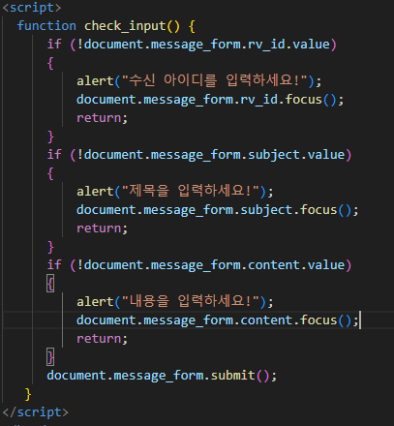Click the message_form.submit() statement
The height and width of the screenshot is (426, 394).
point(162,376)
